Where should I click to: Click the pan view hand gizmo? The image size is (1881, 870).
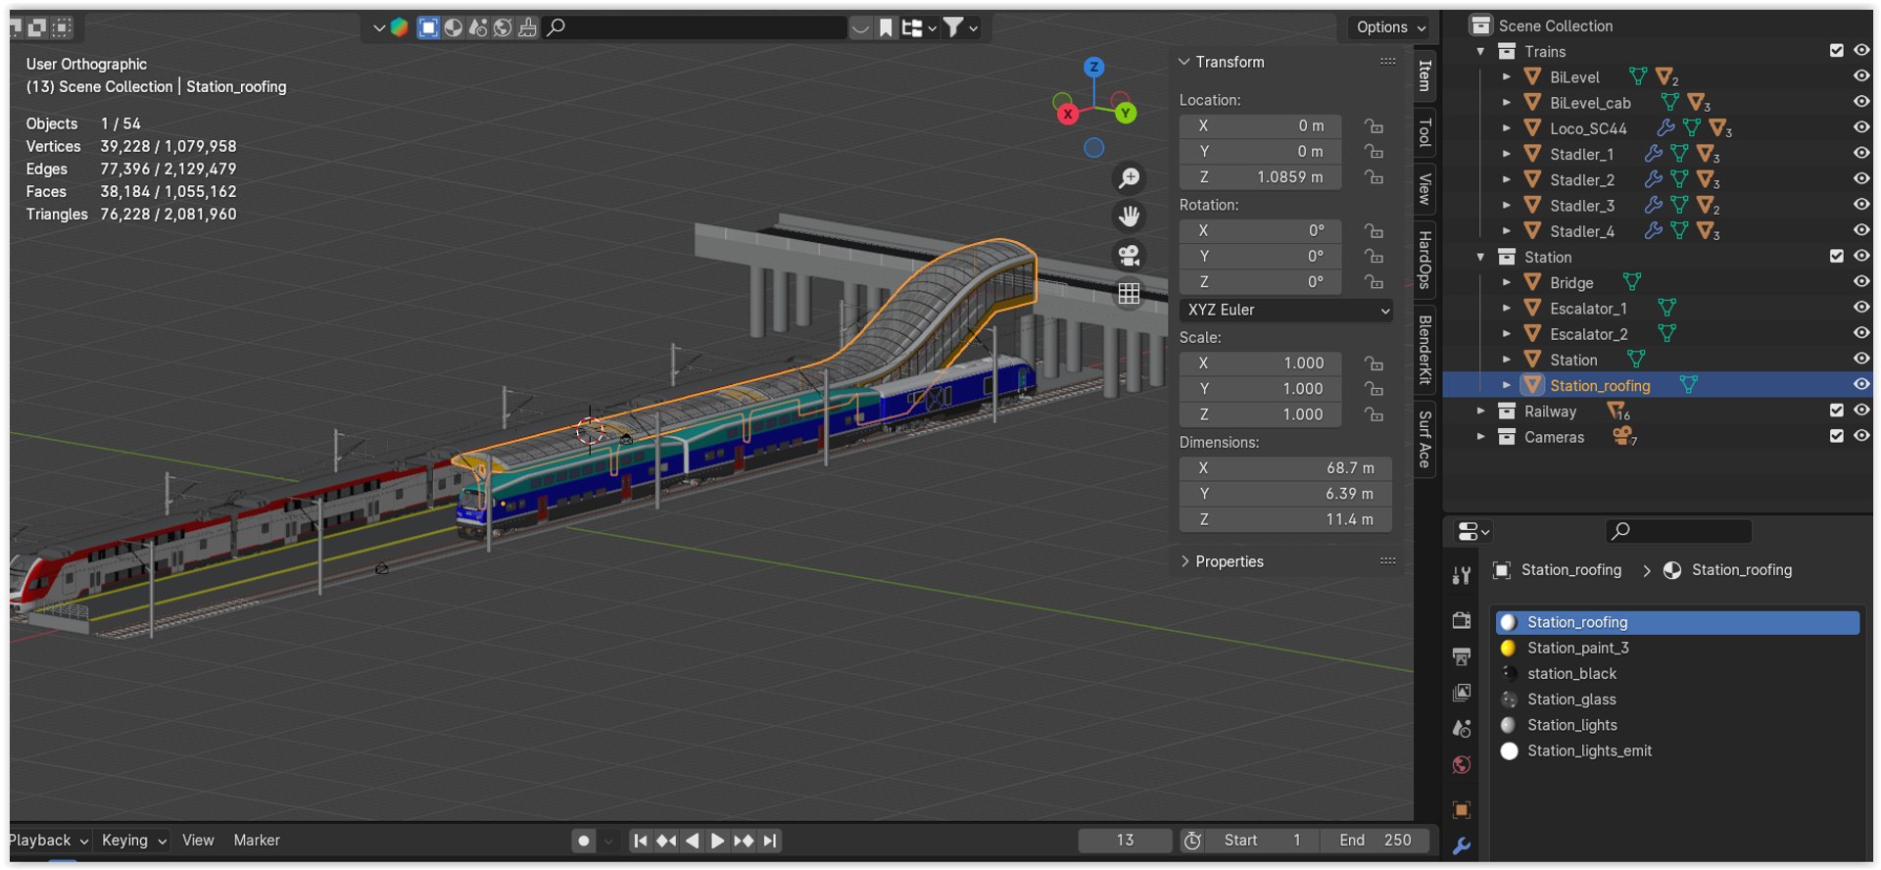(x=1130, y=216)
